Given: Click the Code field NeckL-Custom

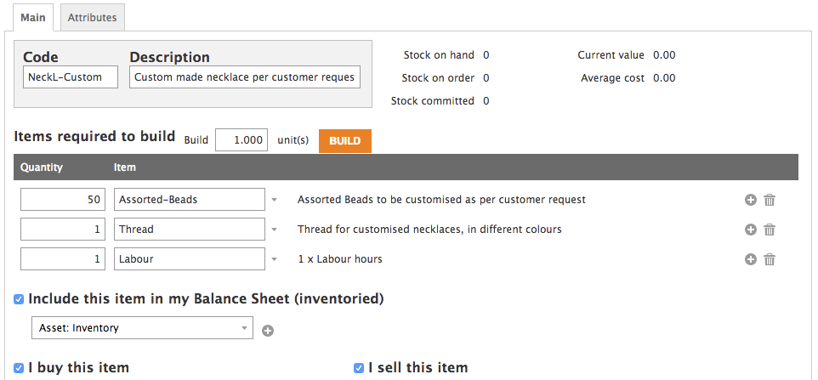Looking at the screenshot, I should pos(71,77).
